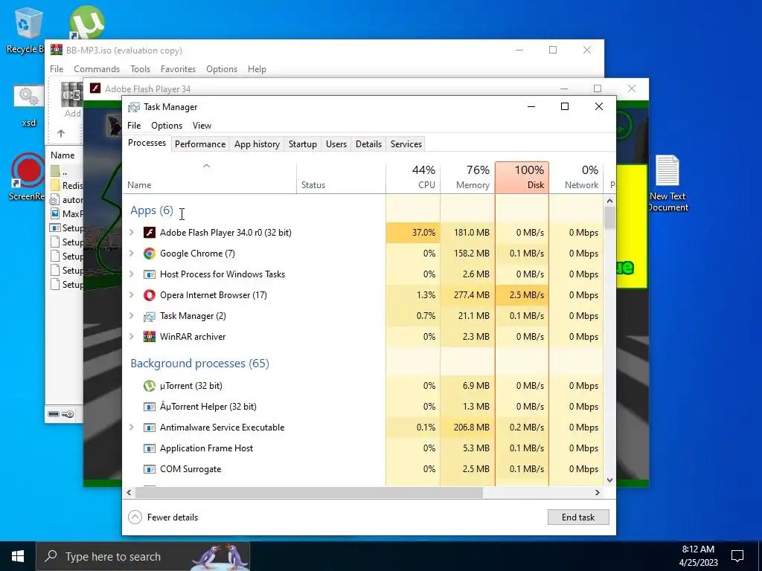Open the WinRAR Favorites menu

point(178,69)
